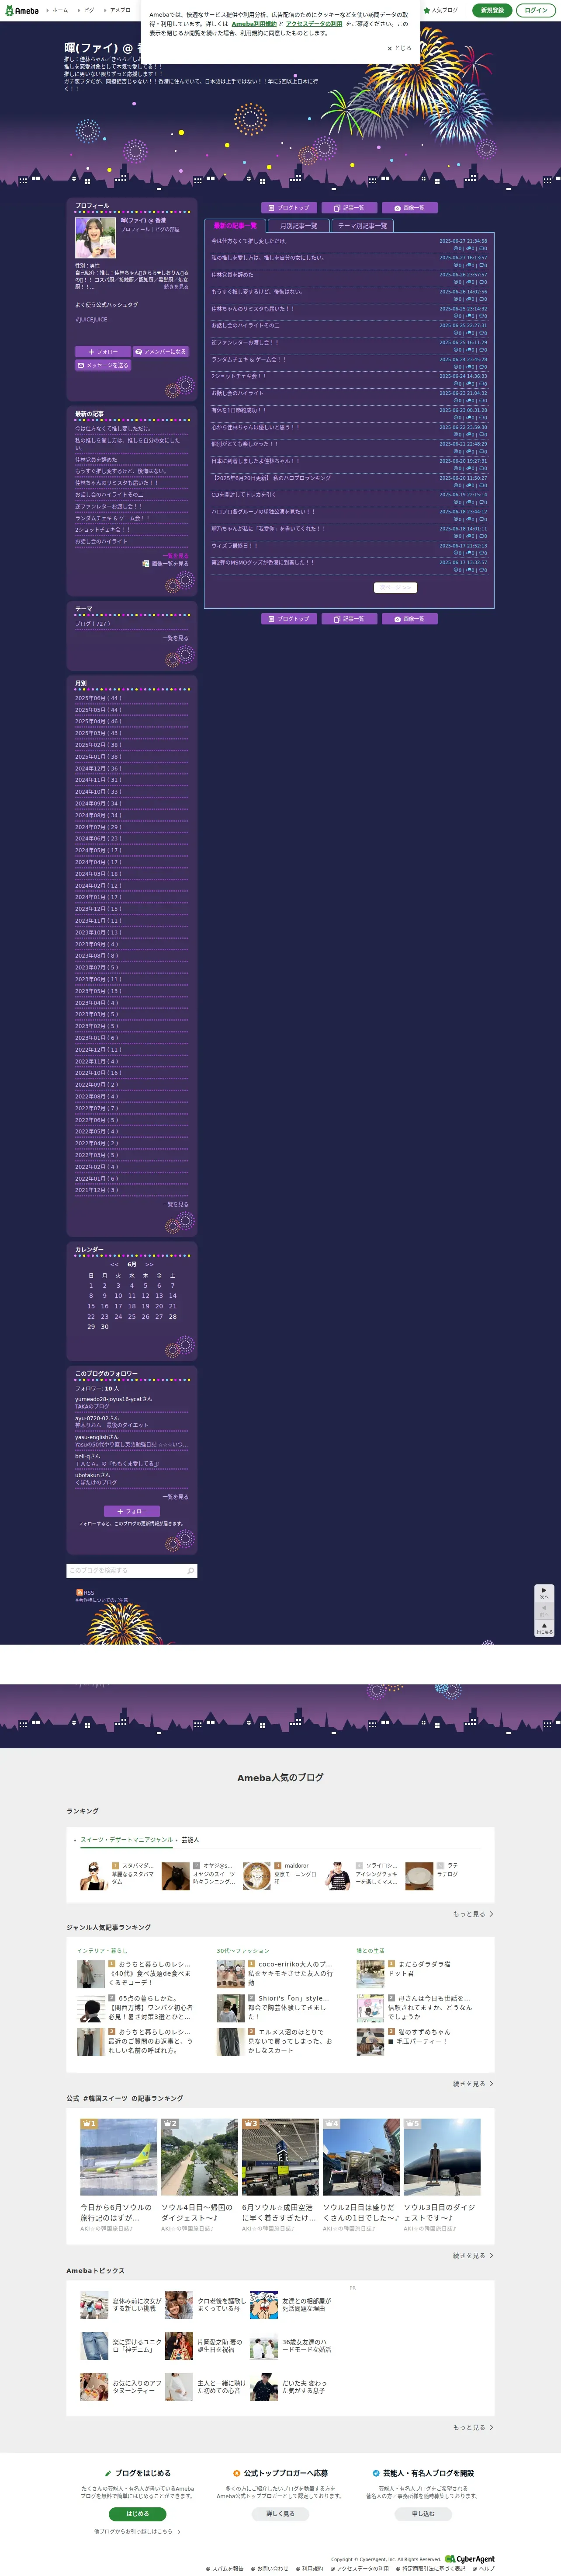Click the green はじめる button
This screenshot has height=2576, width=561.
[x=137, y=2513]
